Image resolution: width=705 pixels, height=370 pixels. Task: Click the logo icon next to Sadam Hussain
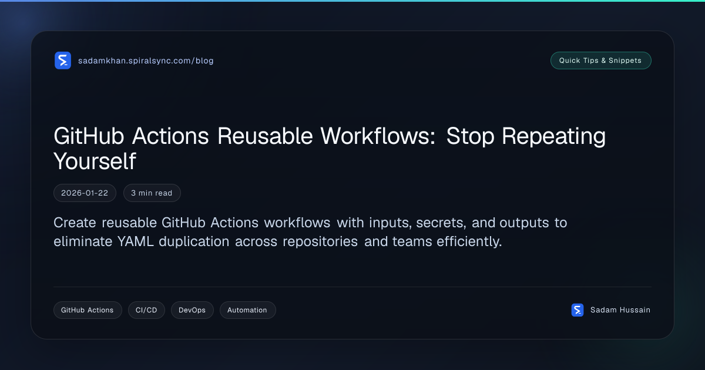coord(578,310)
